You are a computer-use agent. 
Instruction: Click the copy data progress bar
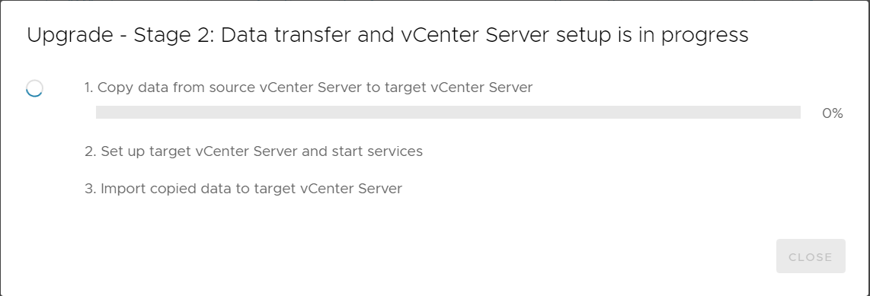448,113
